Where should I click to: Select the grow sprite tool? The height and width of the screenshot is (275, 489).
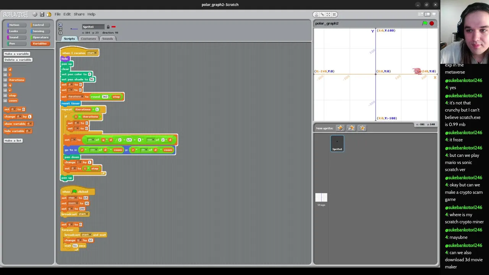tap(328, 15)
